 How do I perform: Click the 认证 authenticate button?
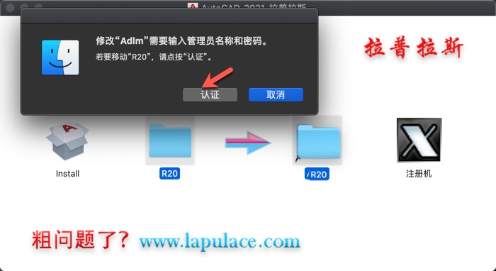tap(210, 94)
